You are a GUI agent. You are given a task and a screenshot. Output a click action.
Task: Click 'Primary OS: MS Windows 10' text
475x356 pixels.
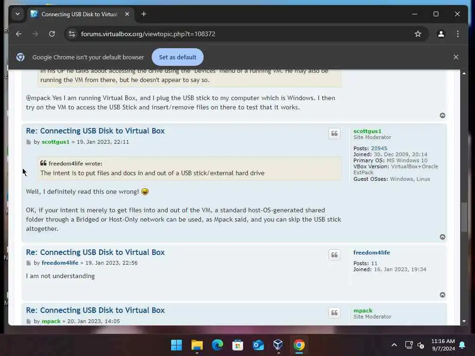tap(390, 160)
